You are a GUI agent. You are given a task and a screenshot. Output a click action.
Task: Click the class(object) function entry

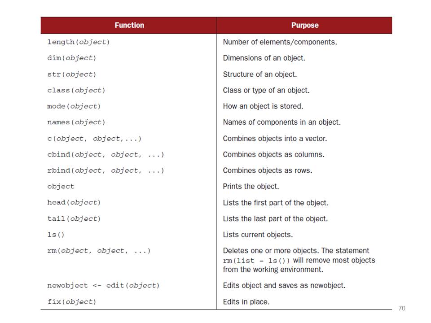click(x=76, y=91)
